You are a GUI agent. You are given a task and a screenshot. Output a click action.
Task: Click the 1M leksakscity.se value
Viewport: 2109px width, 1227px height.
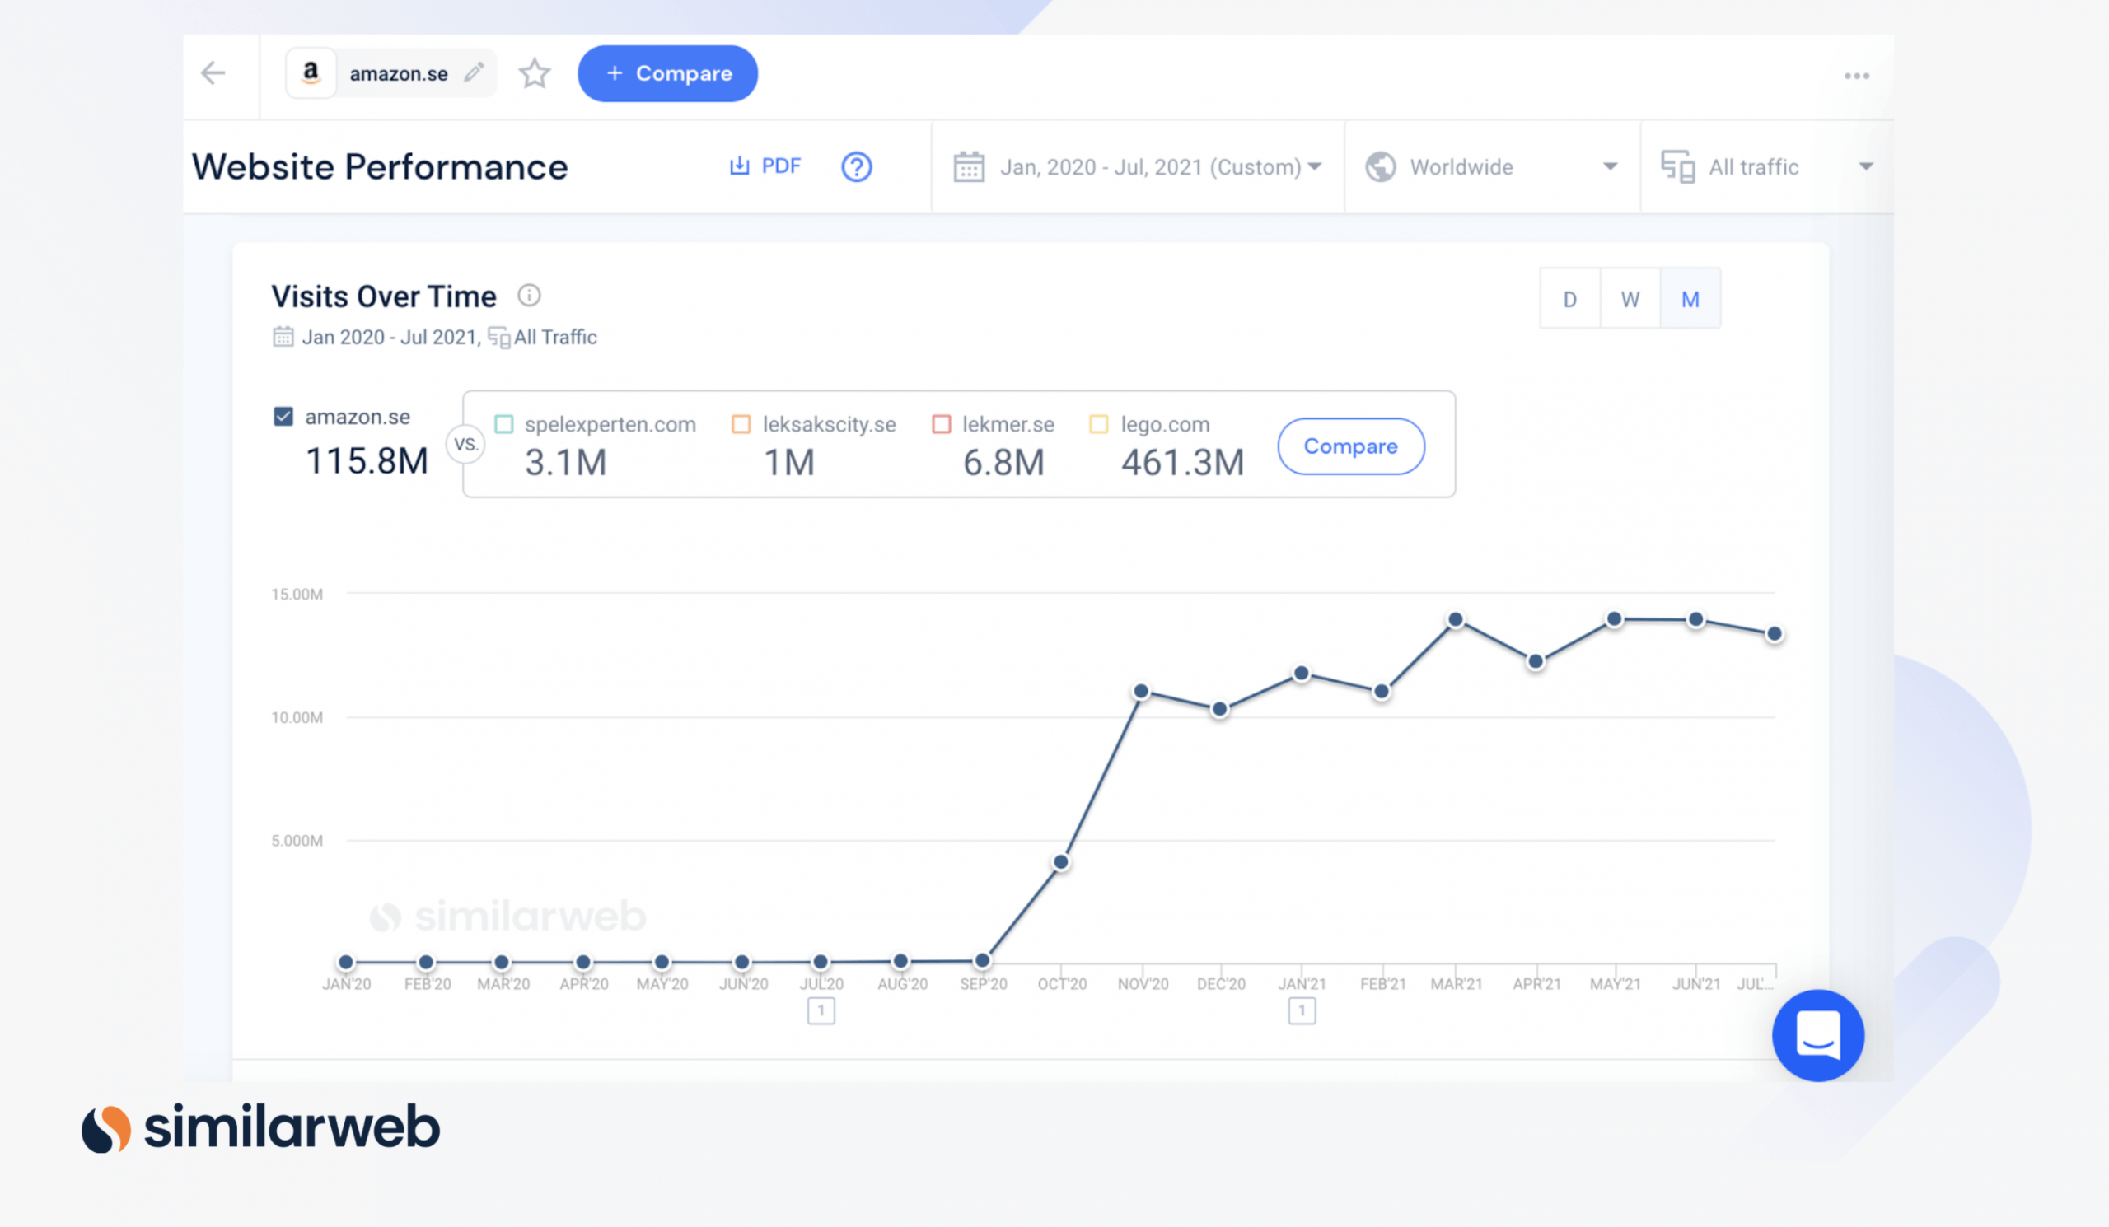pos(789,463)
